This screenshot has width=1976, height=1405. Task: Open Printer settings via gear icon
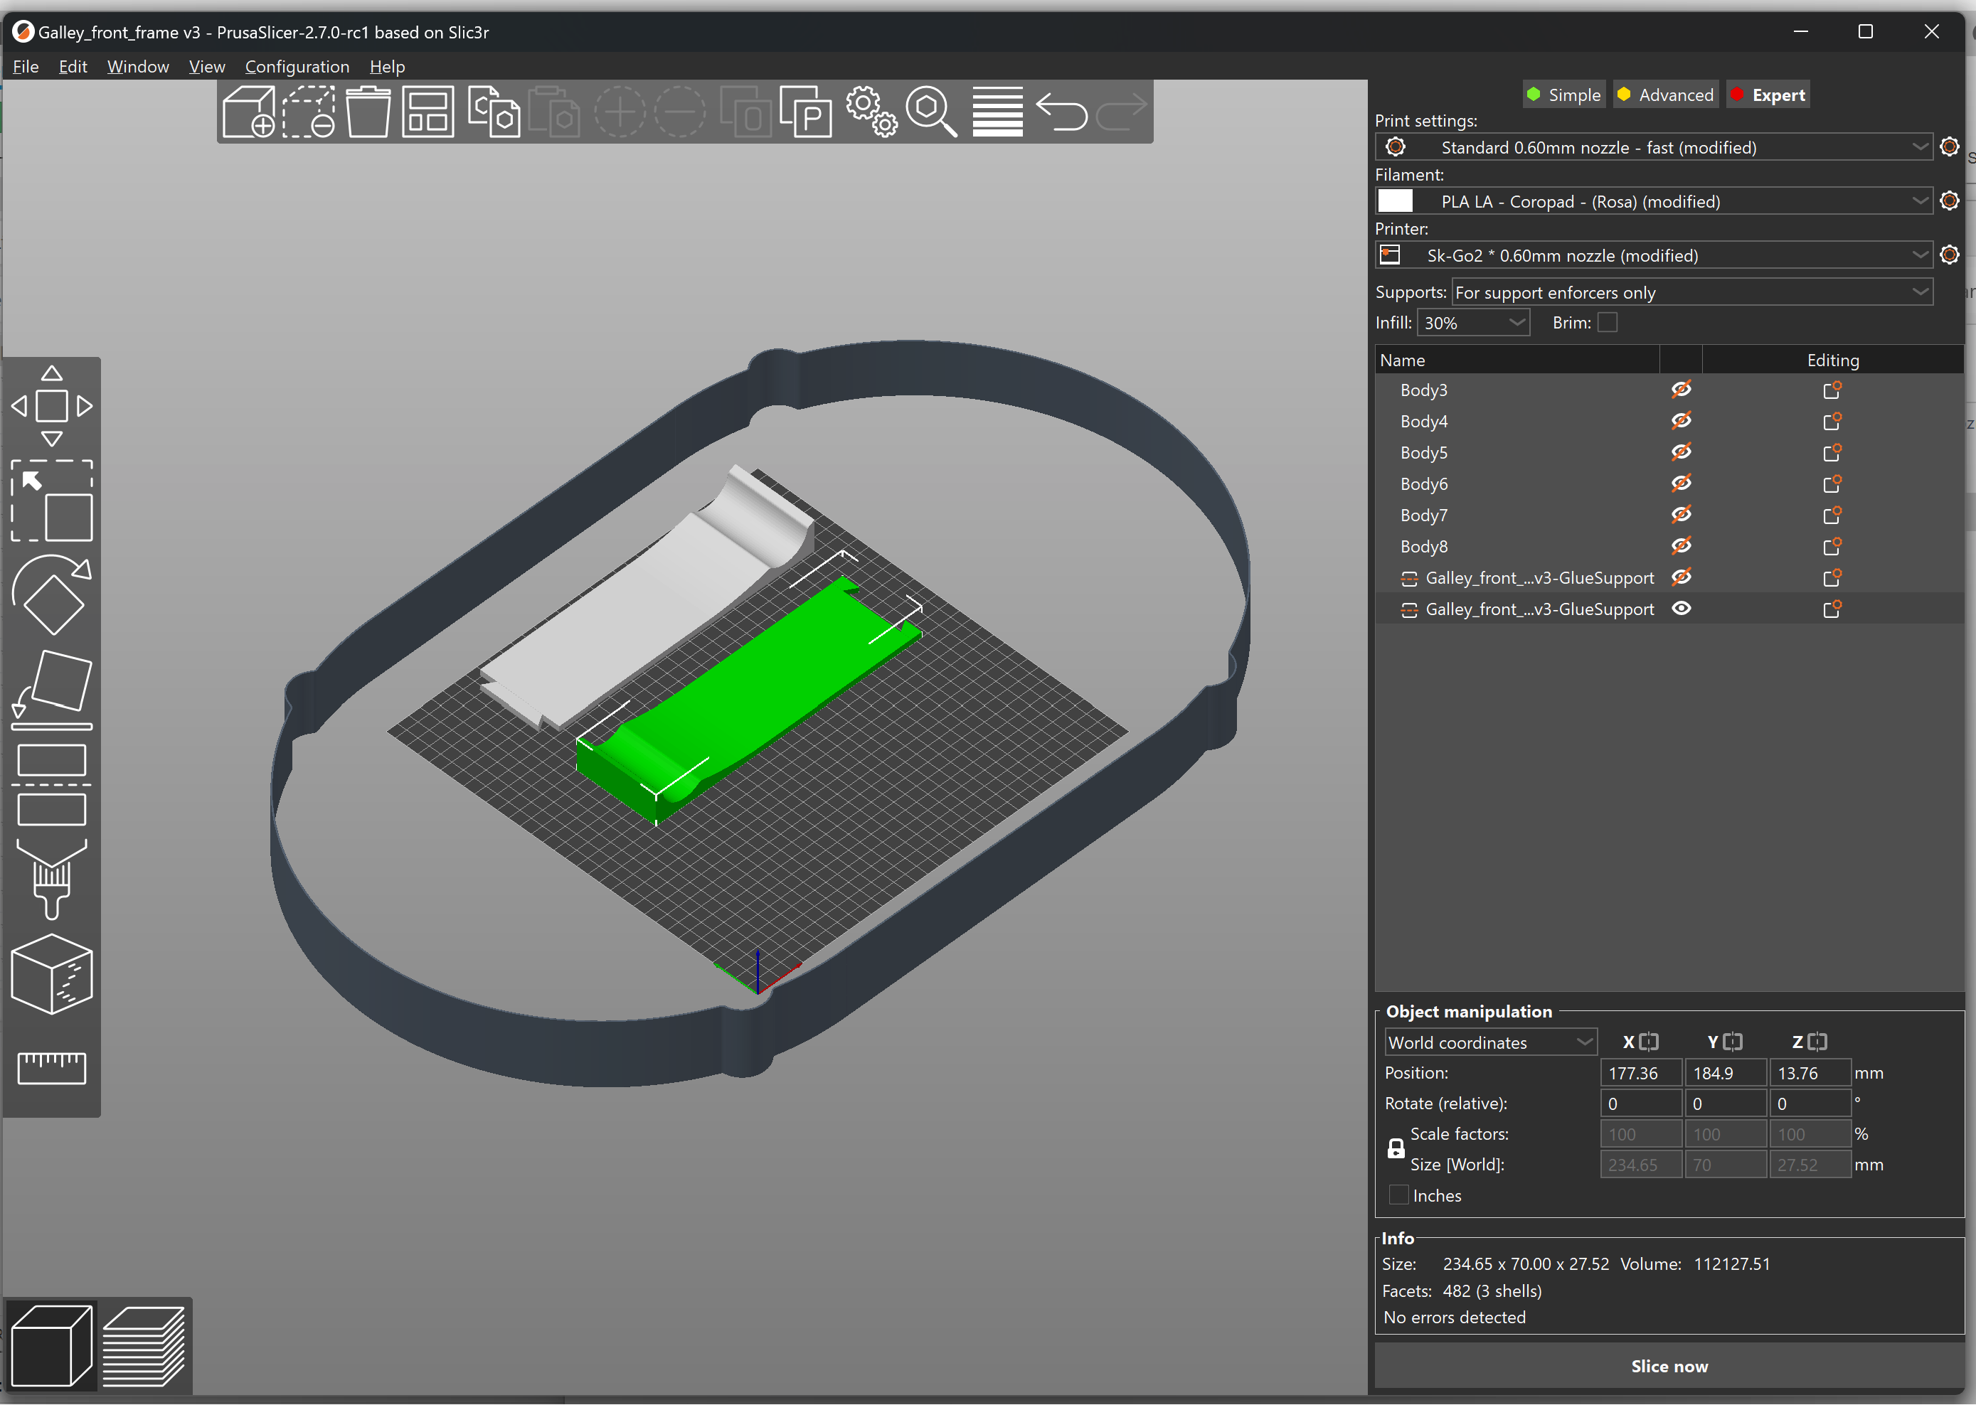coord(1949,255)
